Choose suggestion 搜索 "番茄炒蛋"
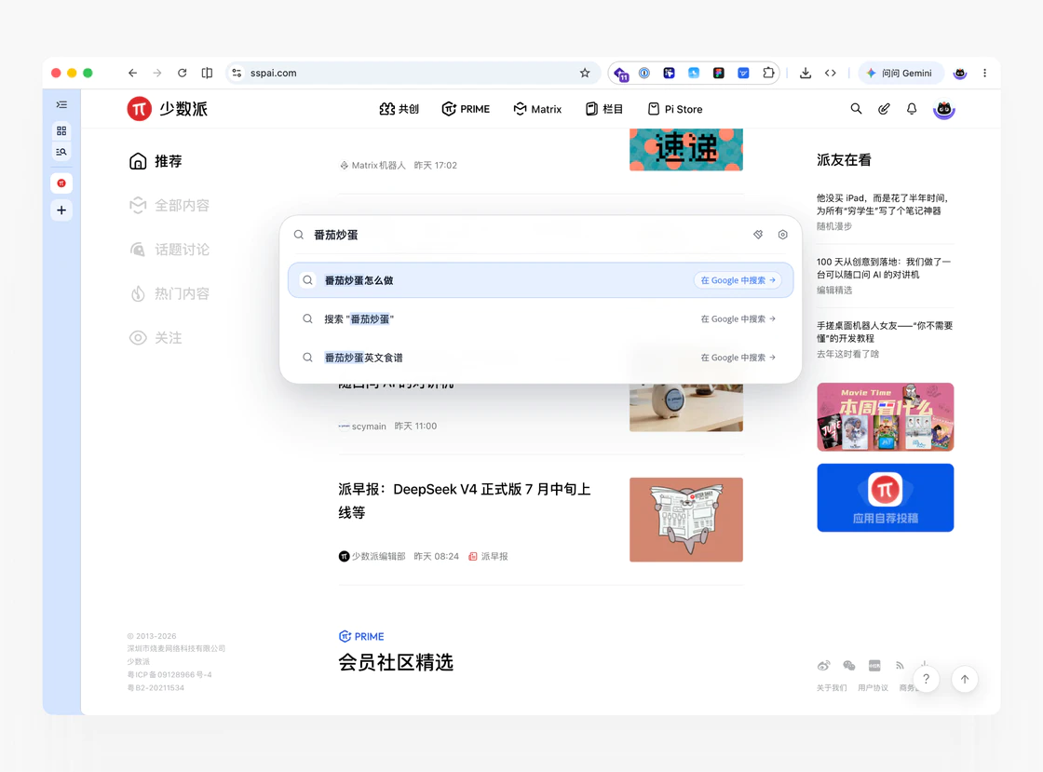 point(540,319)
